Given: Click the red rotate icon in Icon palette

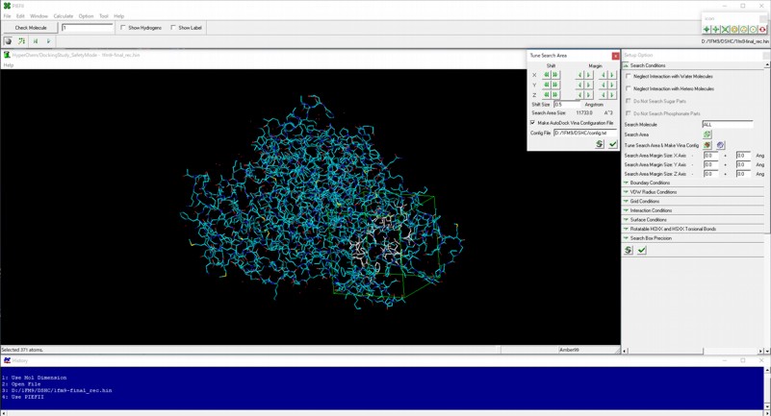Looking at the screenshot, I should (762, 30).
